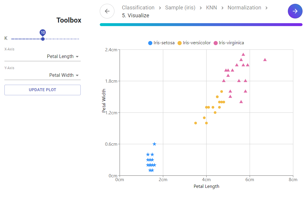Toggle Iris-virginica legend marker
The width and height of the screenshot is (304, 199).
216,43
